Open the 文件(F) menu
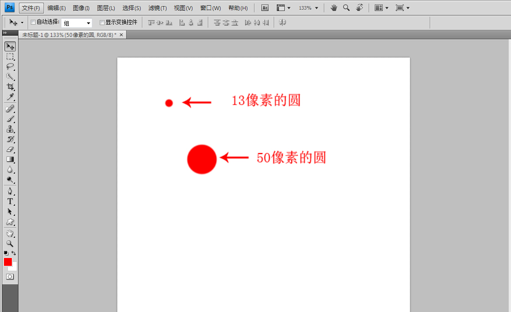Viewport: 511px width, 312px height. pos(31,8)
